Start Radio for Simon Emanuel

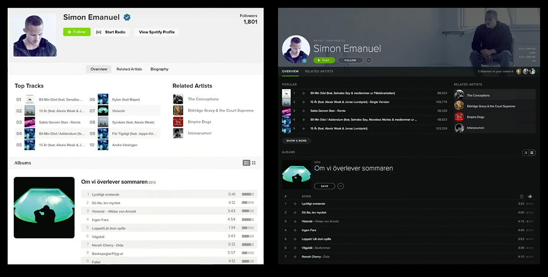click(111, 32)
